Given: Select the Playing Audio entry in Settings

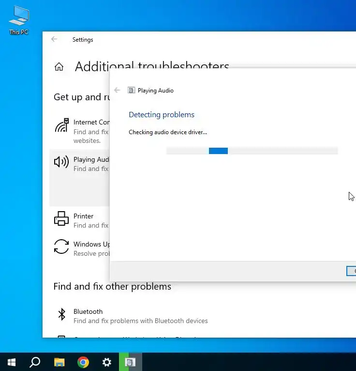Looking at the screenshot, I should point(80,177).
